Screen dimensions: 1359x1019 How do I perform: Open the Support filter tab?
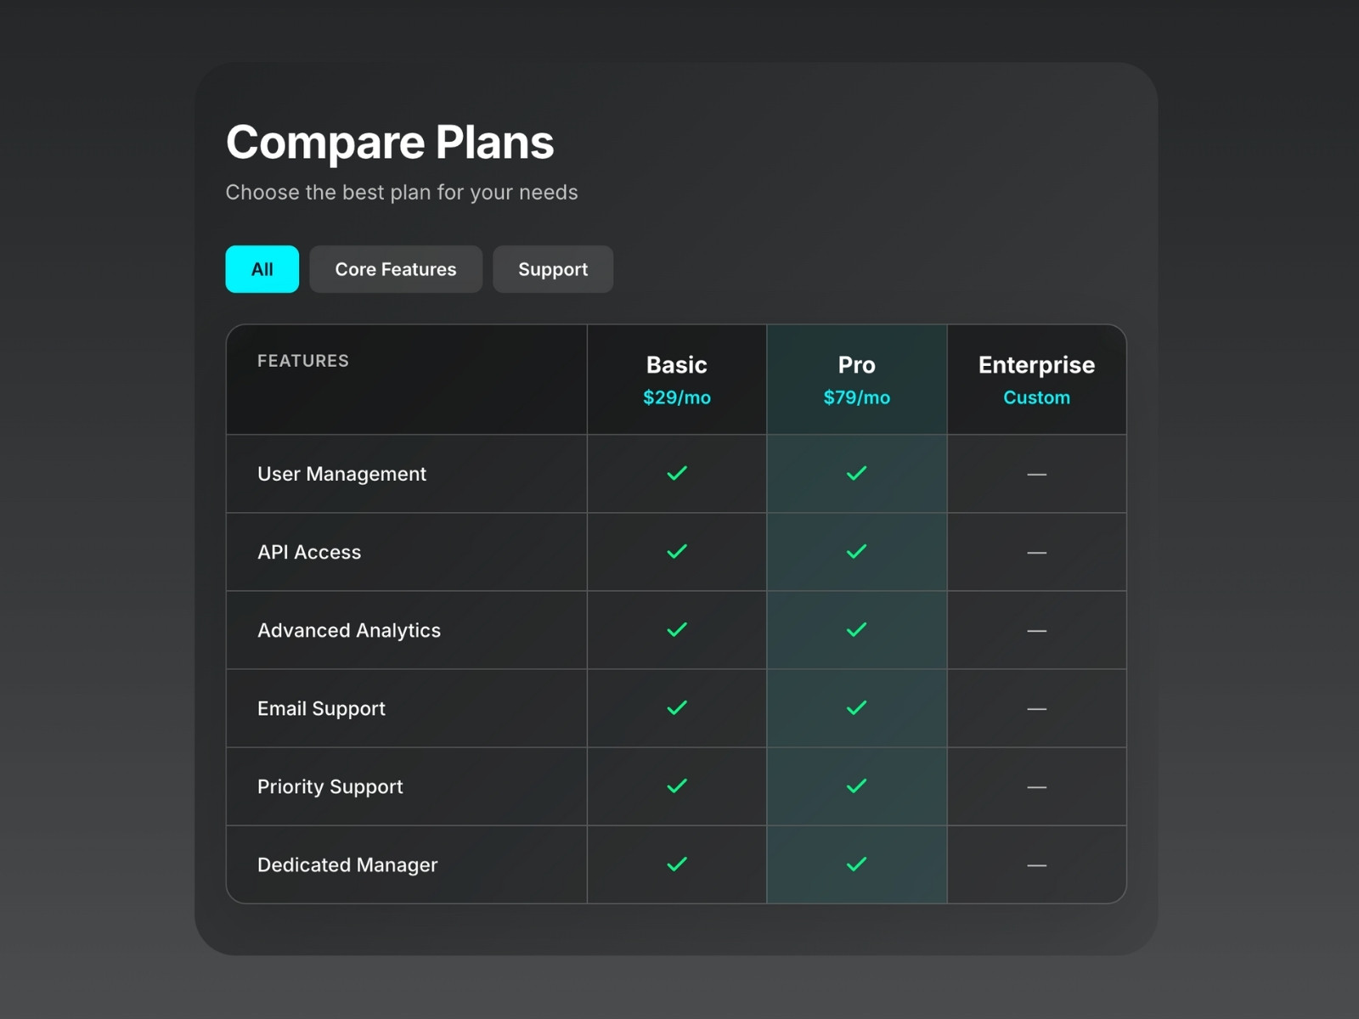coord(553,269)
